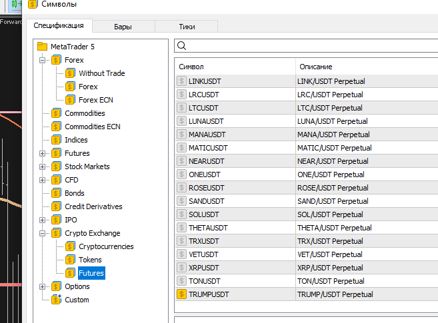Expand the CFD tree node
Screen dimensions: 438x323
point(42,180)
